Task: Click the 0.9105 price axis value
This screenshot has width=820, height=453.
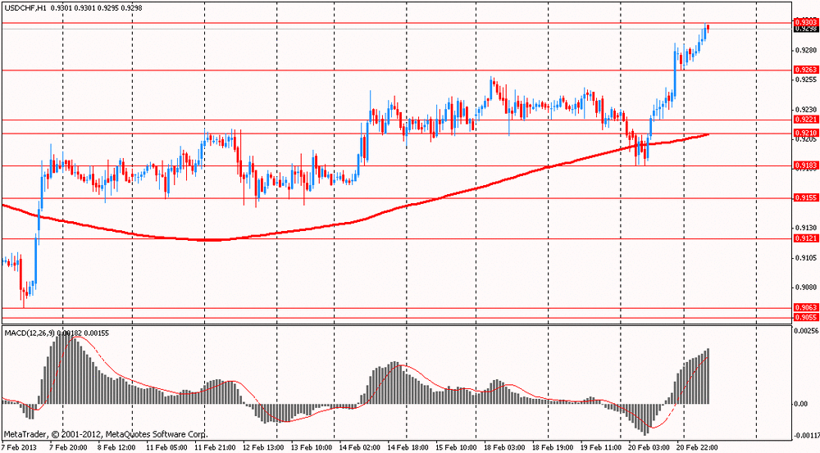Action: (805, 257)
